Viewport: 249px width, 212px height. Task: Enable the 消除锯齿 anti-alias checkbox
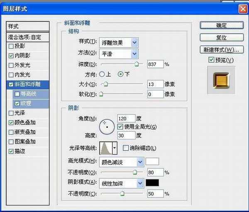[x=126, y=148]
